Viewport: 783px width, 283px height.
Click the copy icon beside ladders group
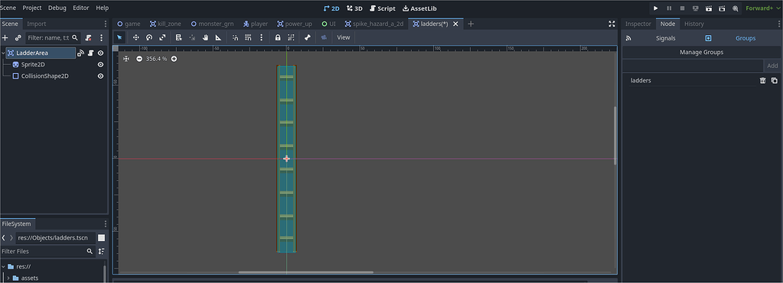coord(774,81)
